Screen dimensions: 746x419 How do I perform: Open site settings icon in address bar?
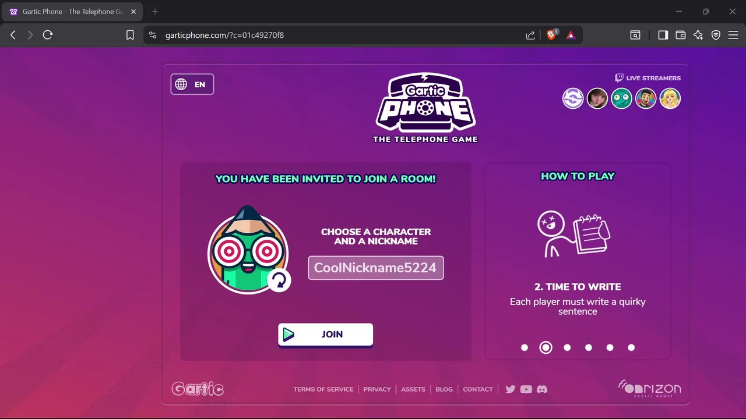click(153, 35)
